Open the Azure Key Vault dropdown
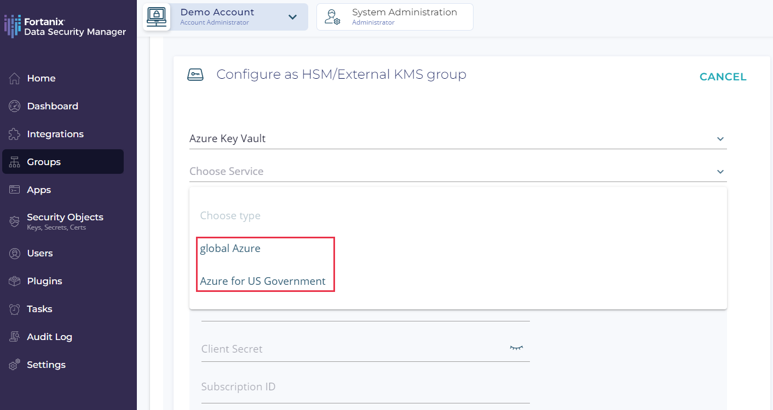Viewport: 773px width, 410px height. [457, 139]
